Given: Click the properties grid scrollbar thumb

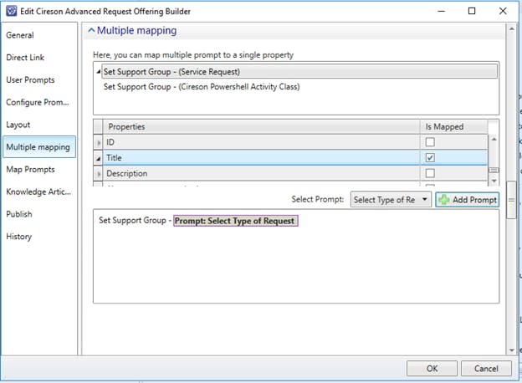Looking at the screenshot, I should [x=494, y=170].
